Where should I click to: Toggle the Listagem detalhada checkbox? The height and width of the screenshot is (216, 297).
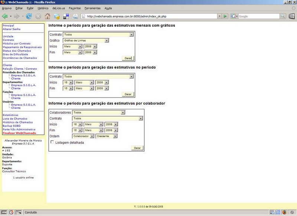point(52,142)
